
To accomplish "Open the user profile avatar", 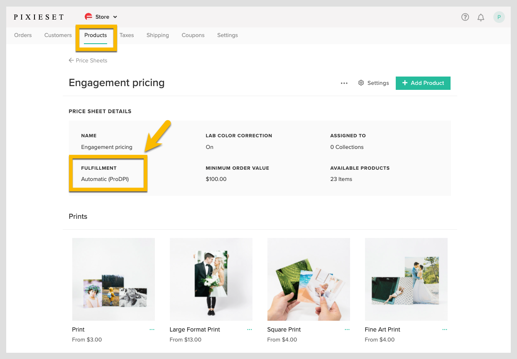I will click(x=499, y=17).
